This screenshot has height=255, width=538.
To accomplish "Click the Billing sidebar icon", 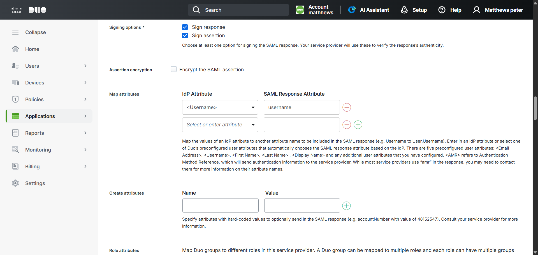I will coord(15,166).
